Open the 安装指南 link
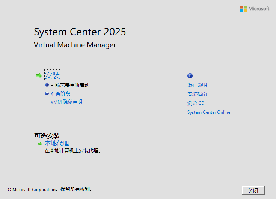Image resolution: width=276 pixels, height=199 pixels. pyautogui.click(x=197, y=94)
